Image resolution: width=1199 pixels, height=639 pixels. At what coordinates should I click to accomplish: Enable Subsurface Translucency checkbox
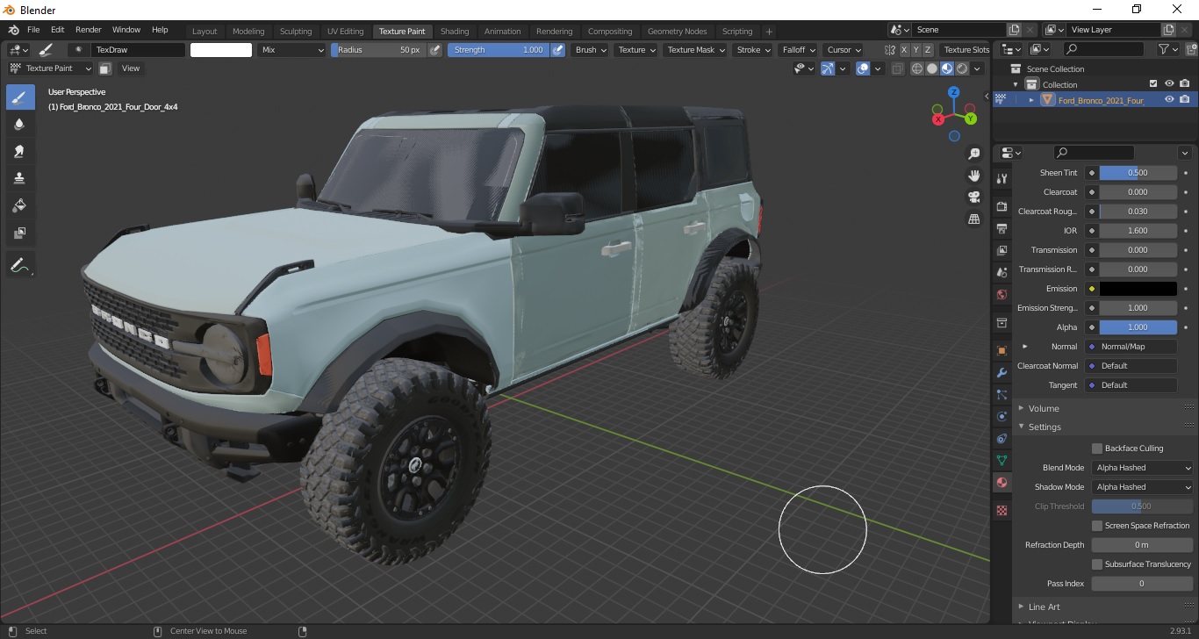[1097, 564]
